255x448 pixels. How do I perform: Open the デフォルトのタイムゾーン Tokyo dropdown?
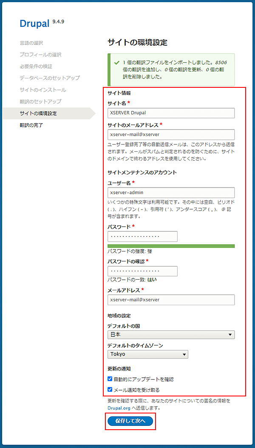click(x=148, y=354)
